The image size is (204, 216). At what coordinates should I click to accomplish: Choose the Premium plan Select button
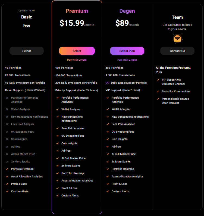click(77, 51)
